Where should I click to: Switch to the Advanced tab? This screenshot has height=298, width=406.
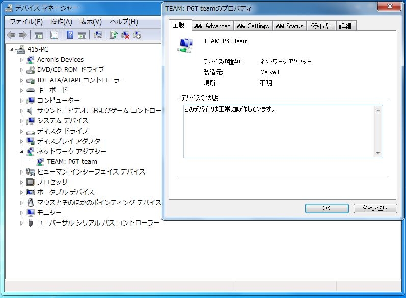212,26
